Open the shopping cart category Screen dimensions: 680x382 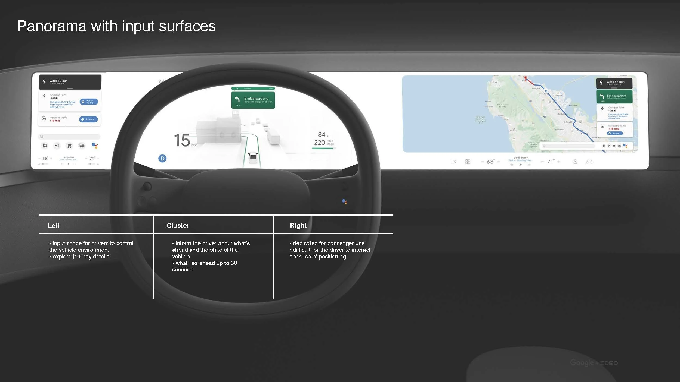click(x=69, y=146)
